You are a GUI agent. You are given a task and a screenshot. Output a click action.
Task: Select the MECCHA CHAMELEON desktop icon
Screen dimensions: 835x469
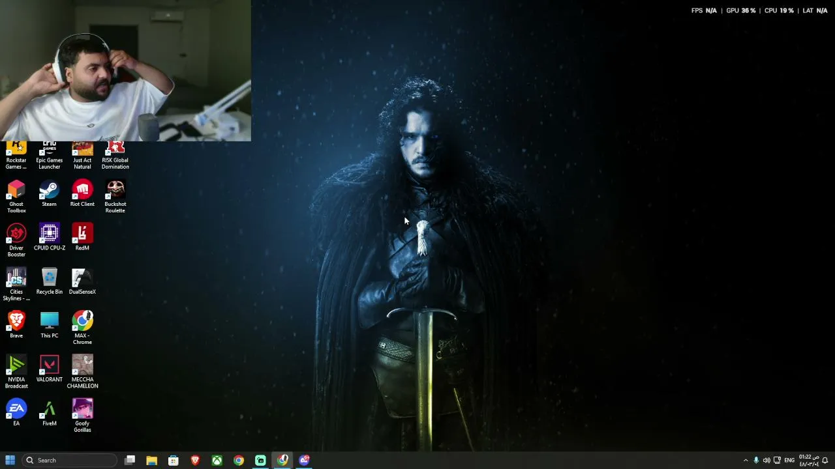[x=82, y=371]
